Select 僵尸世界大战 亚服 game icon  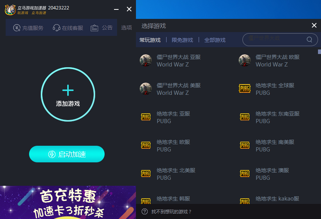(x=146, y=60)
